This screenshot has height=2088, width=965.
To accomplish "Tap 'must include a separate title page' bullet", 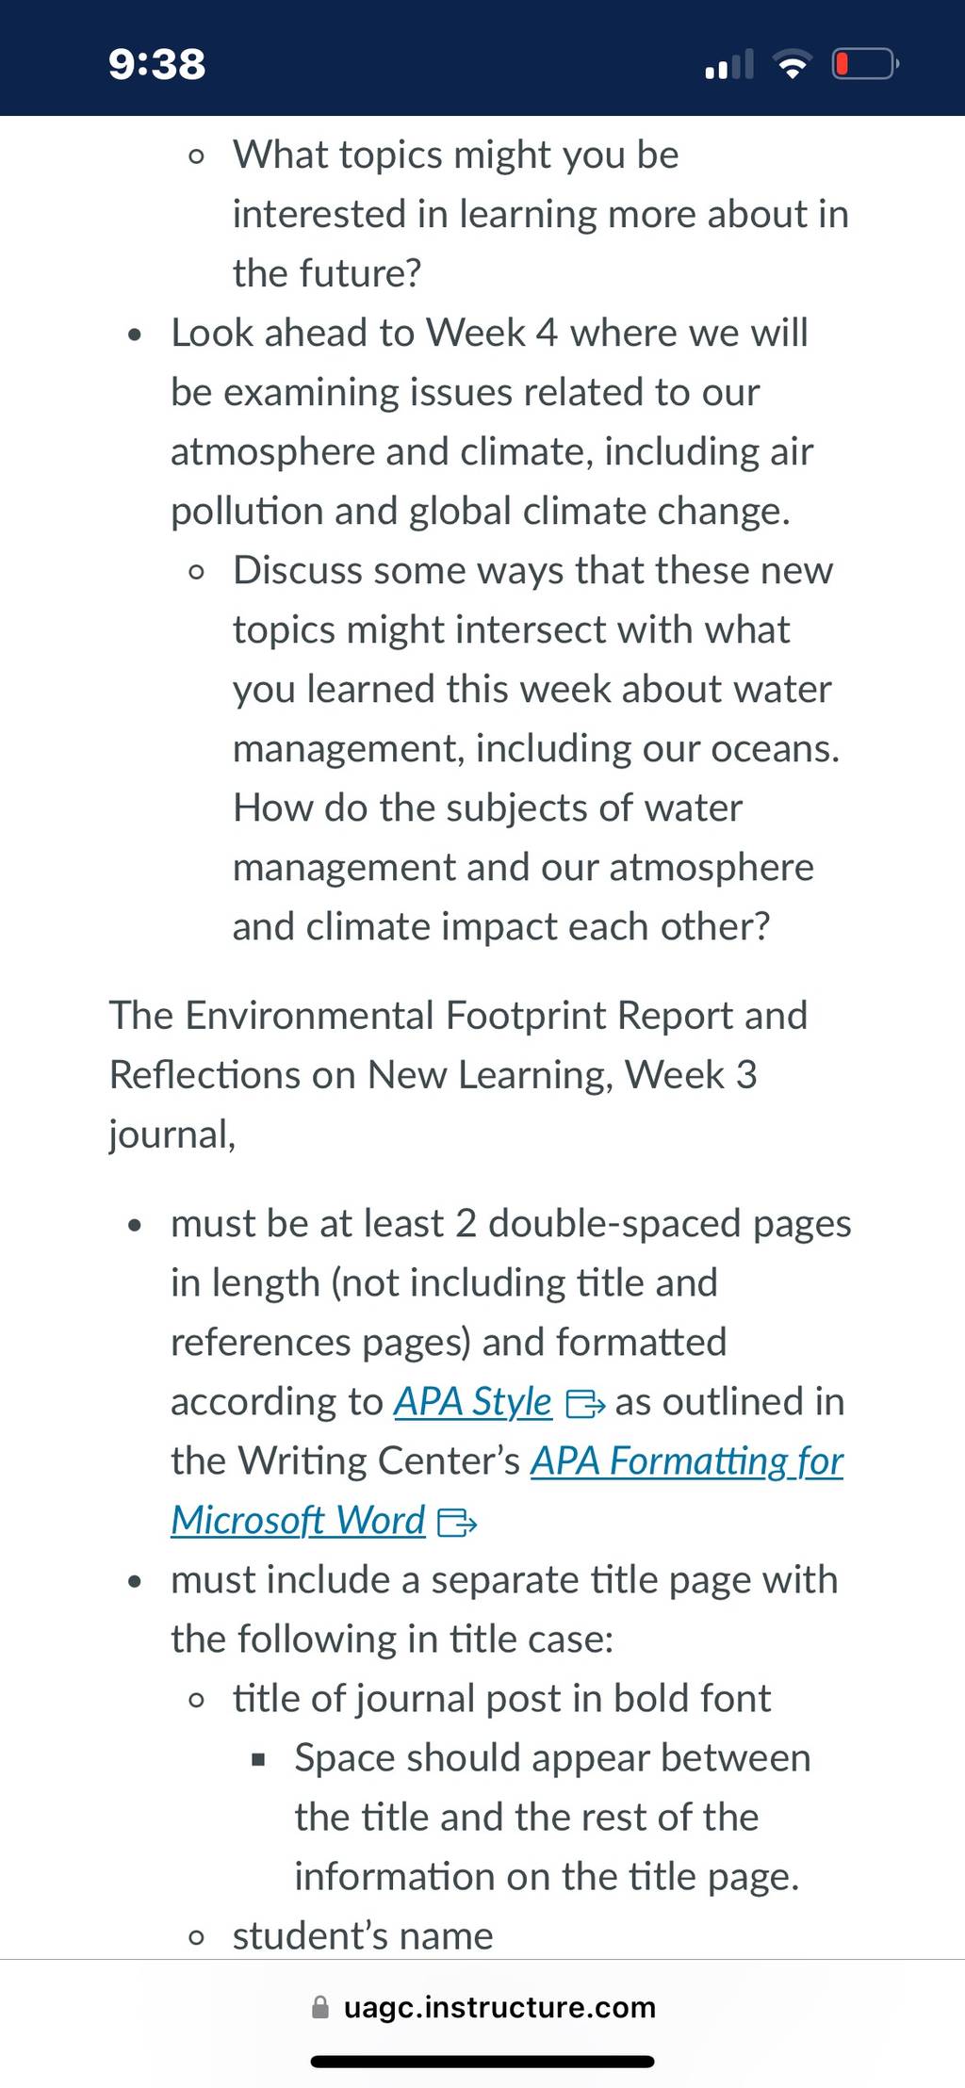I will [504, 1609].
